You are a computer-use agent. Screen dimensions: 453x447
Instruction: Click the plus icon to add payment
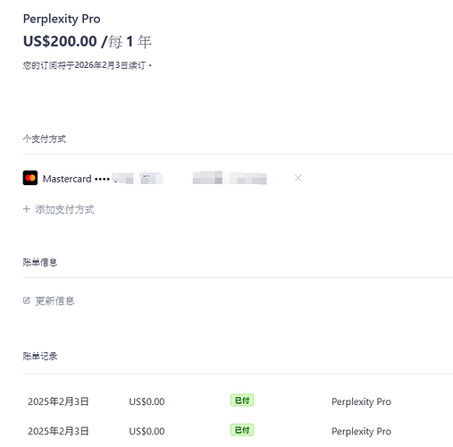[27, 209]
